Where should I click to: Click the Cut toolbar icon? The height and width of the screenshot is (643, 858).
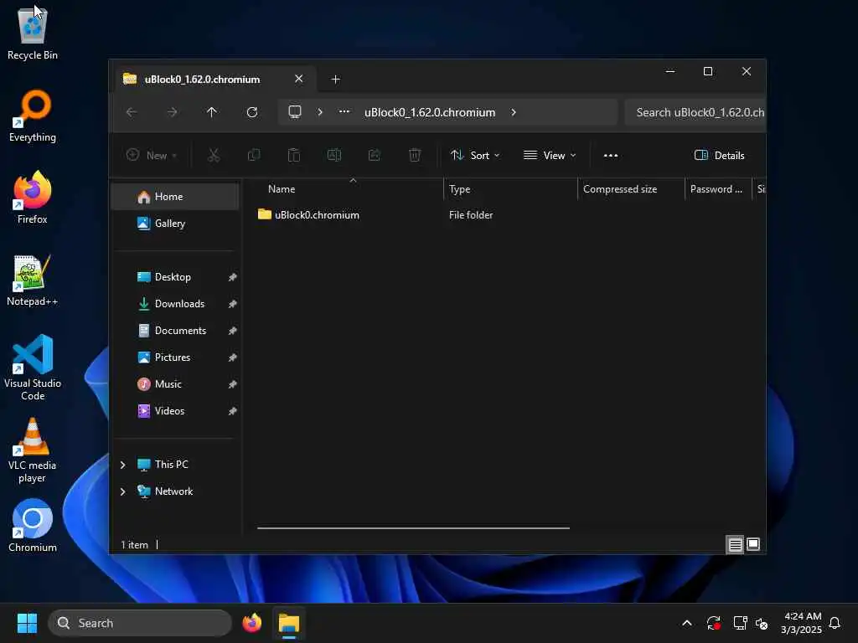[214, 155]
